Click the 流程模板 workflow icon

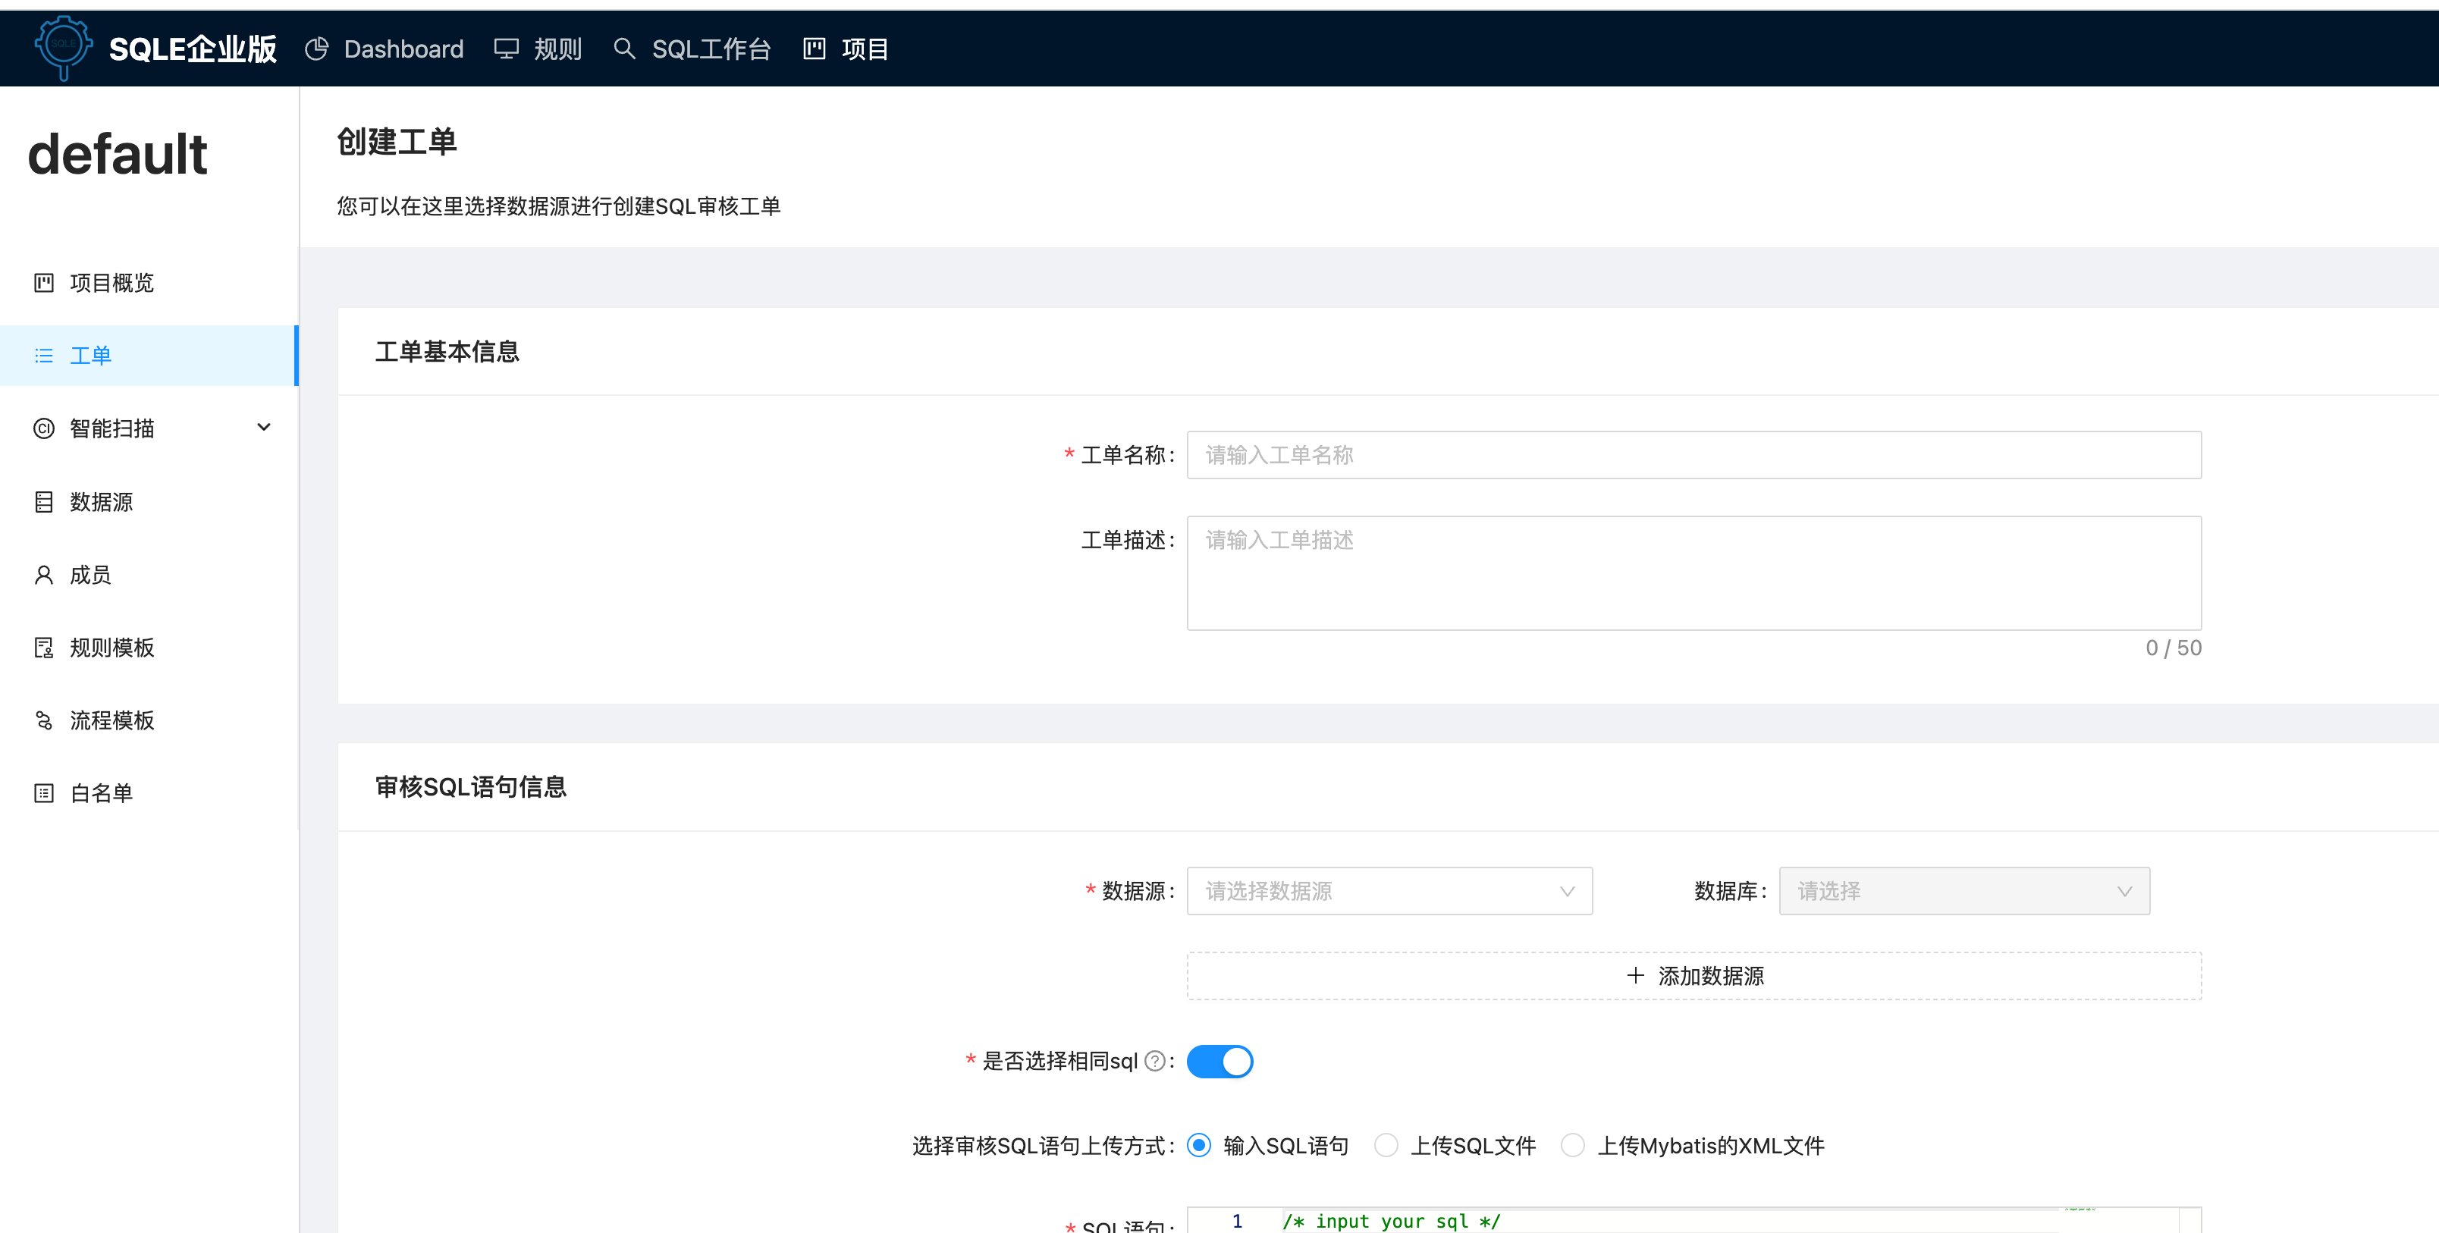43,720
